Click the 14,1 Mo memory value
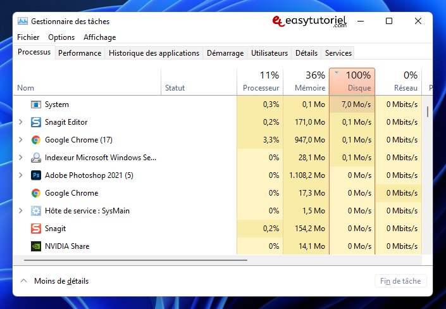 point(311,246)
